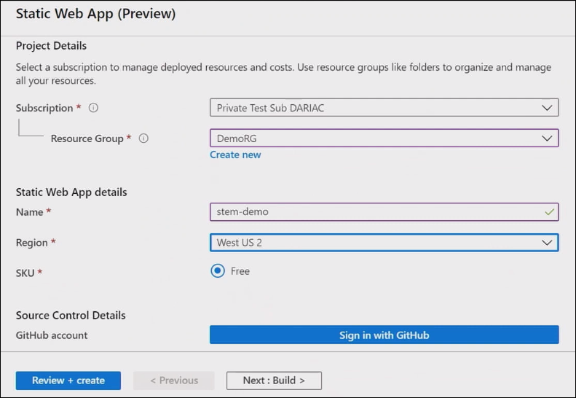This screenshot has height=398, width=576.
Task: Click the Project Details heading
Action: pyautogui.click(x=51, y=46)
